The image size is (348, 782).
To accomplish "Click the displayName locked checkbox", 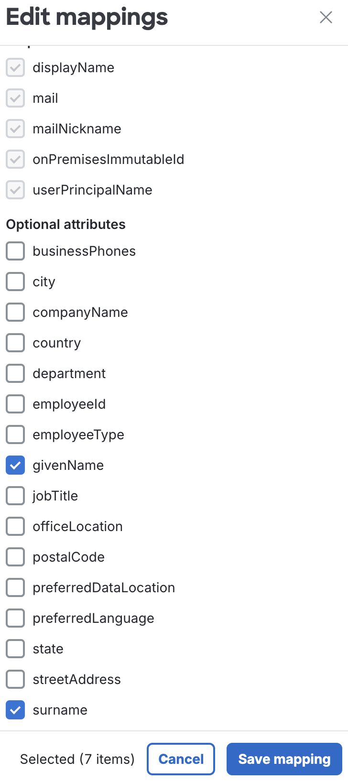I will click(x=15, y=67).
